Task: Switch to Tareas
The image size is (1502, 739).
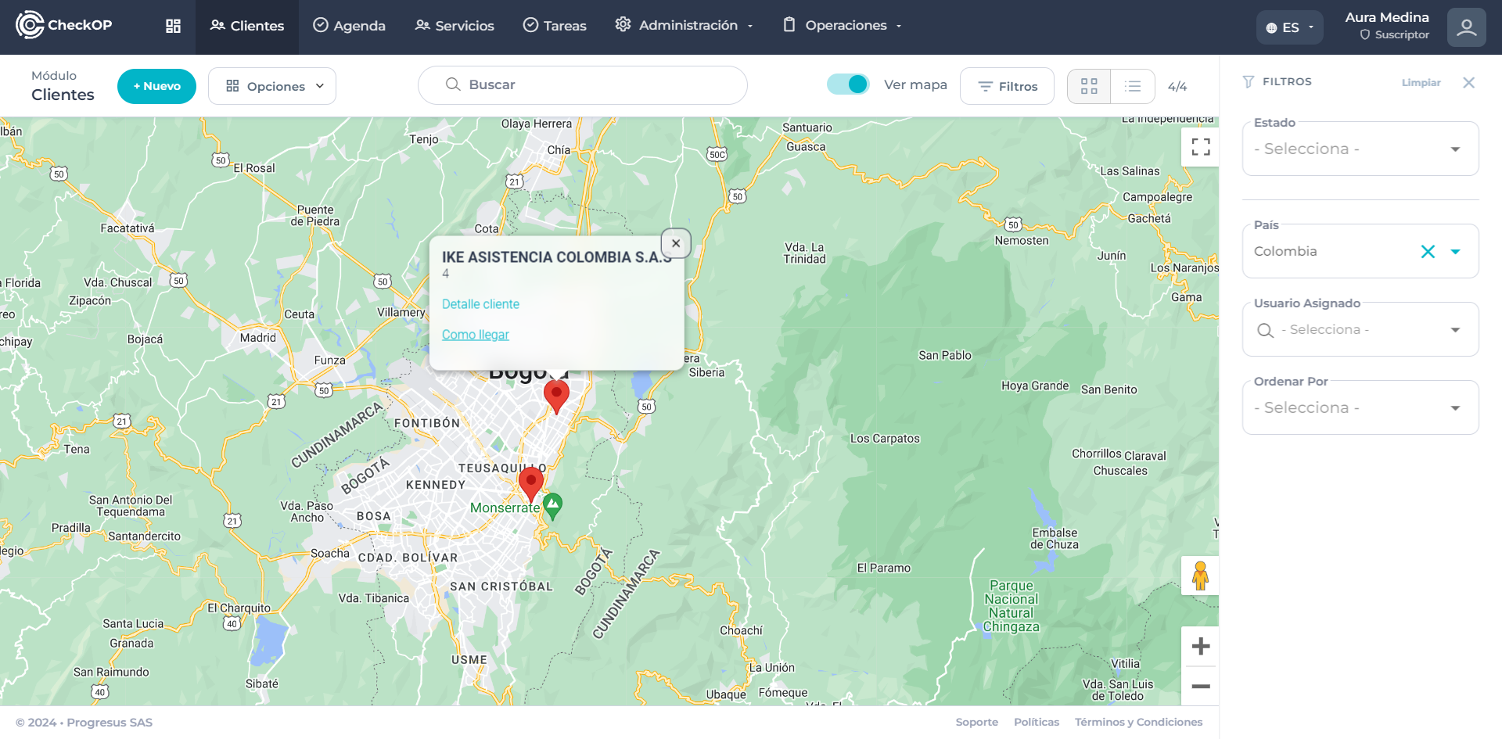Action: click(555, 26)
